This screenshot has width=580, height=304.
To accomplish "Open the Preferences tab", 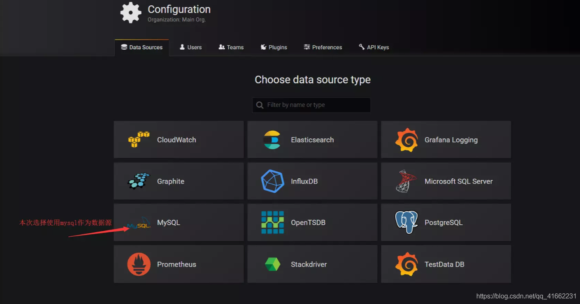I will pyautogui.click(x=323, y=48).
